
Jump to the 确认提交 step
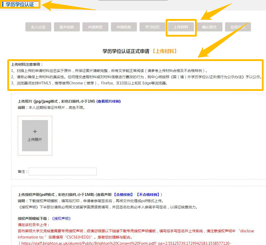[209, 27]
